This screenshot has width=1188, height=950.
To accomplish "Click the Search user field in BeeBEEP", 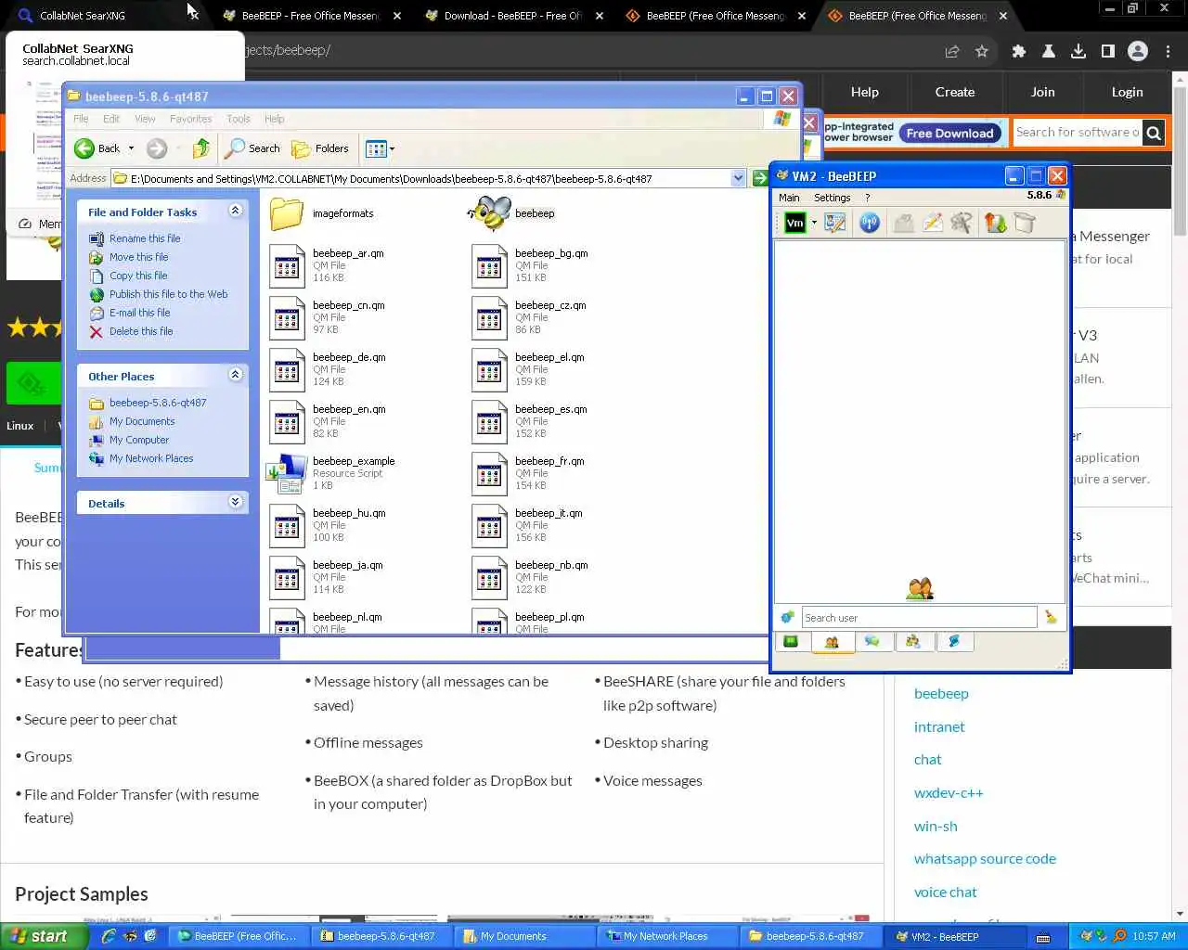I will pyautogui.click(x=919, y=618).
